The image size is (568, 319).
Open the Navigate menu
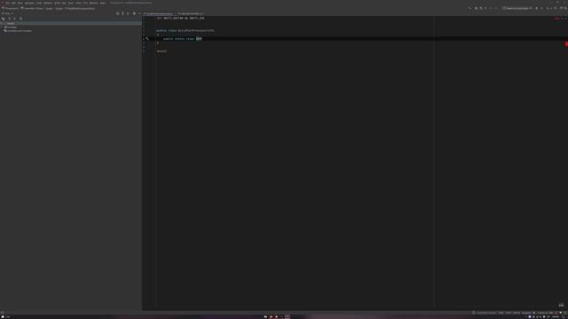(x=29, y=3)
